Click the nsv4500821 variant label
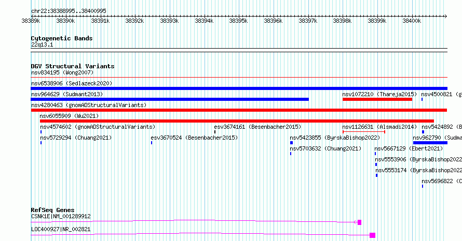The height and width of the screenshot is (241, 462). pos(441,94)
